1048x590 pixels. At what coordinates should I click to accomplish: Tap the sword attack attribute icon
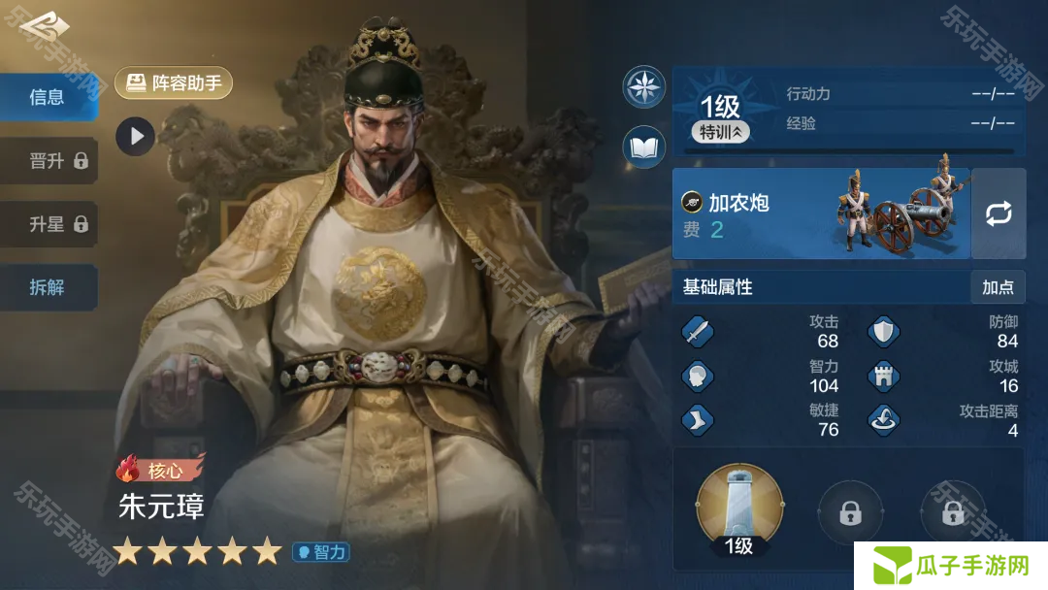(x=697, y=332)
